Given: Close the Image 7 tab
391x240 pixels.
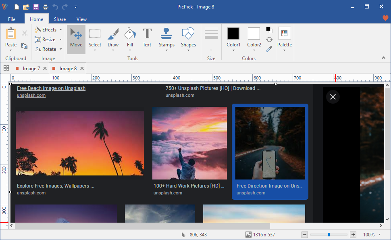Looking at the screenshot, I should coord(45,68).
